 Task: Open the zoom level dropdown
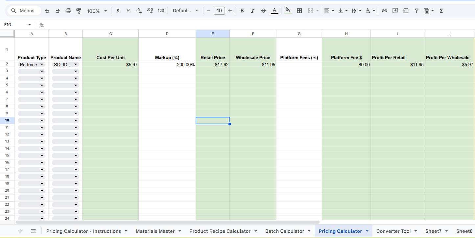[x=97, y=11]
